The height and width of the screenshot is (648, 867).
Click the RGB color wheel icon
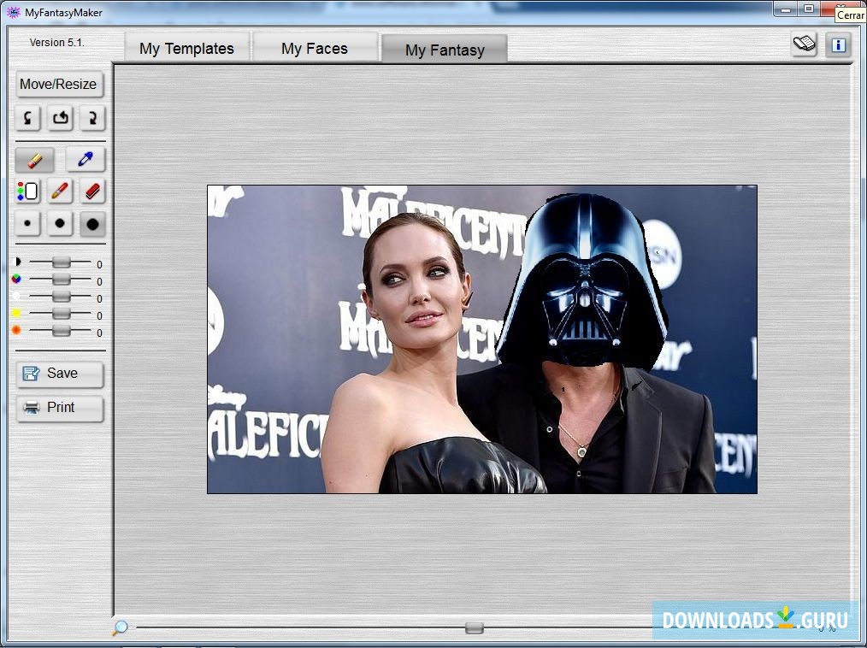coord(16,280)
